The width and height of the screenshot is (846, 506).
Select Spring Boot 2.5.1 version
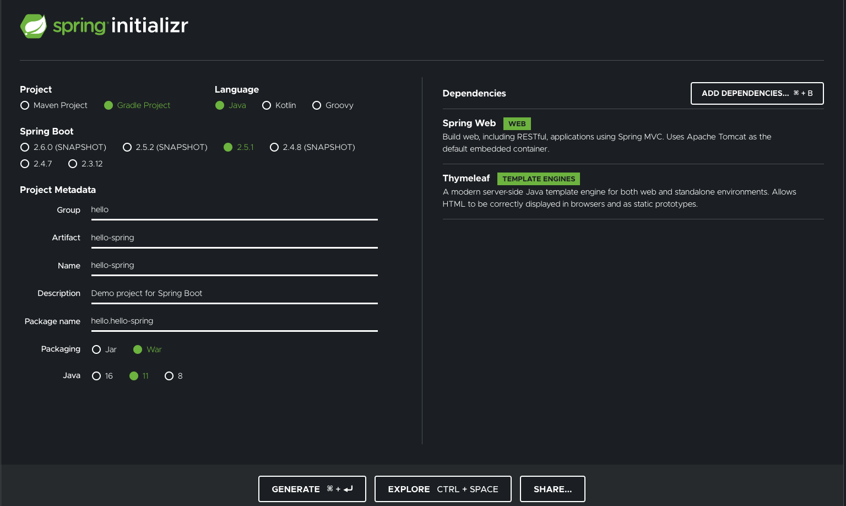(228, 147)
